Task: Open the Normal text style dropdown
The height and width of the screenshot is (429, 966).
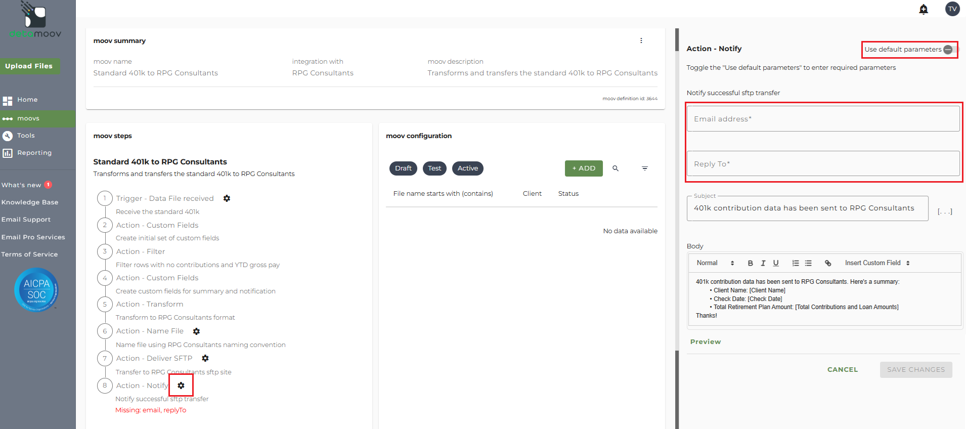Action: (x=715, y=263)
